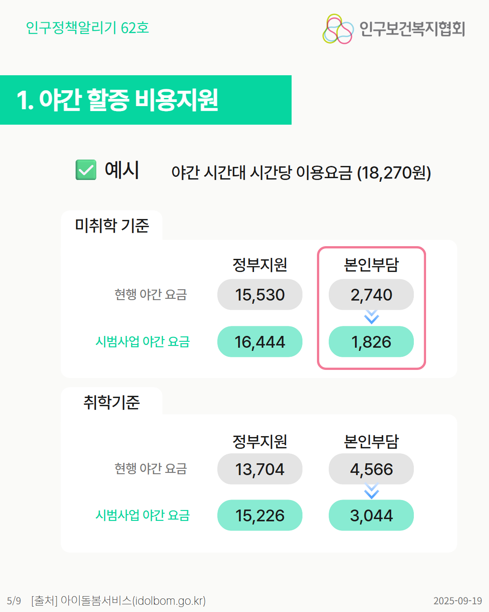Click the 인구보건복지협회 organization name
Screen dimensions: 489x612
[412, 29]
